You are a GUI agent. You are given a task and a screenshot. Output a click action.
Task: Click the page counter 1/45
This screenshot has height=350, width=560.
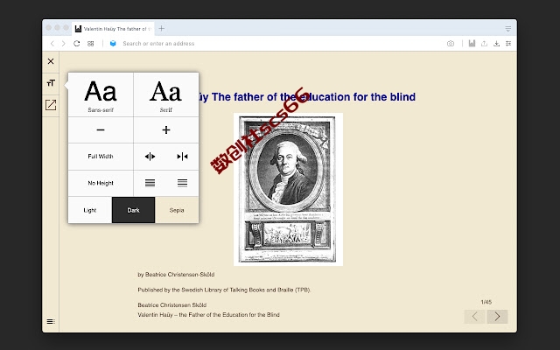click(x=486, y=302)
